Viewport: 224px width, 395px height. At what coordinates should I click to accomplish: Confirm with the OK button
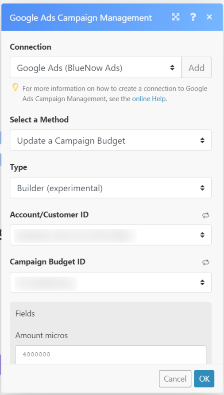click(x=204, y=379)
